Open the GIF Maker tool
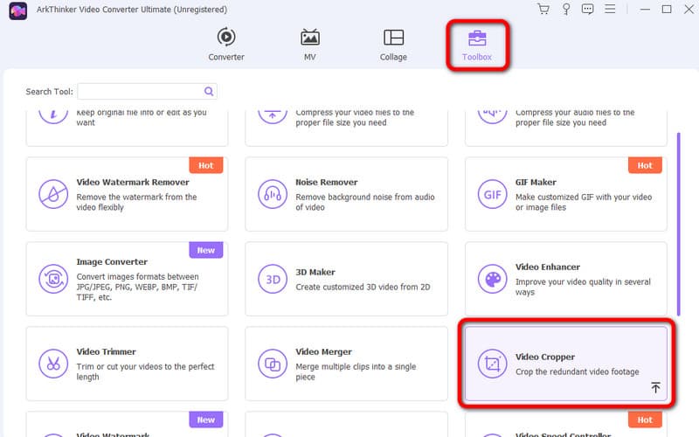 (566, 194)
